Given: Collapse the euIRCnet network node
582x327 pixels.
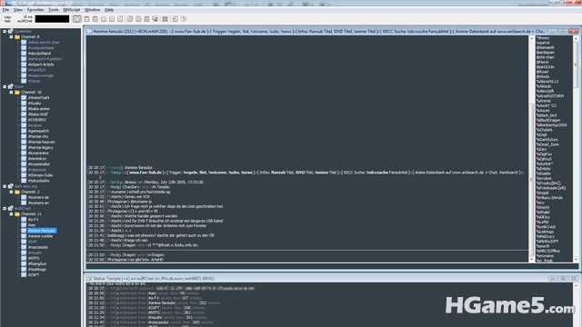Looking at the screenshot, I should point(5,208).
